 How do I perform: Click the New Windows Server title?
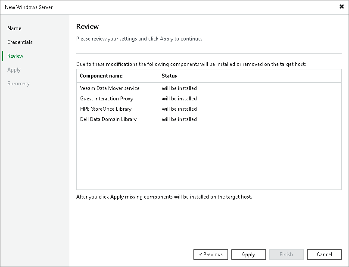coord(29,7)
